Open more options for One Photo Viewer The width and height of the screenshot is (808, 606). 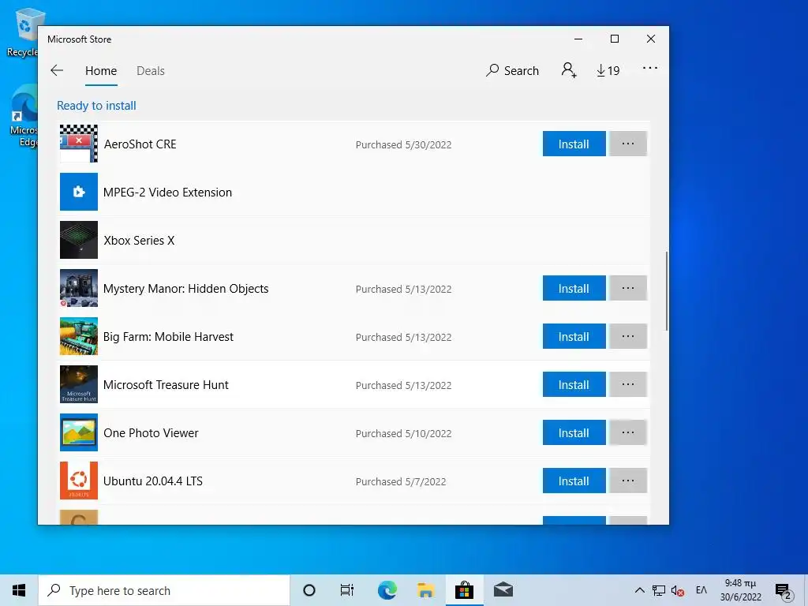click(627, 433)
